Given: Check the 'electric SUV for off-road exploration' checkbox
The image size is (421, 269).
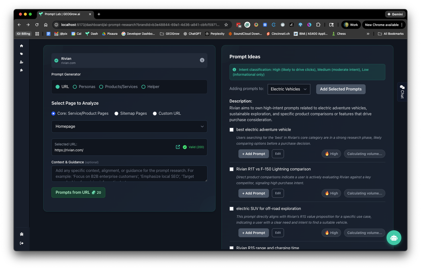Looking at the screenshot, I should [232, 209].
